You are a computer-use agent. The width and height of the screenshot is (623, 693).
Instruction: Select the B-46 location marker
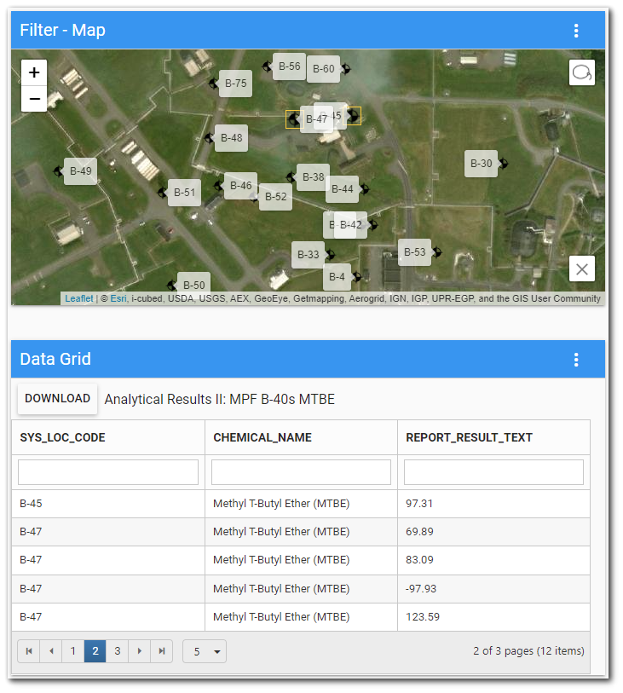click(218, 186)
